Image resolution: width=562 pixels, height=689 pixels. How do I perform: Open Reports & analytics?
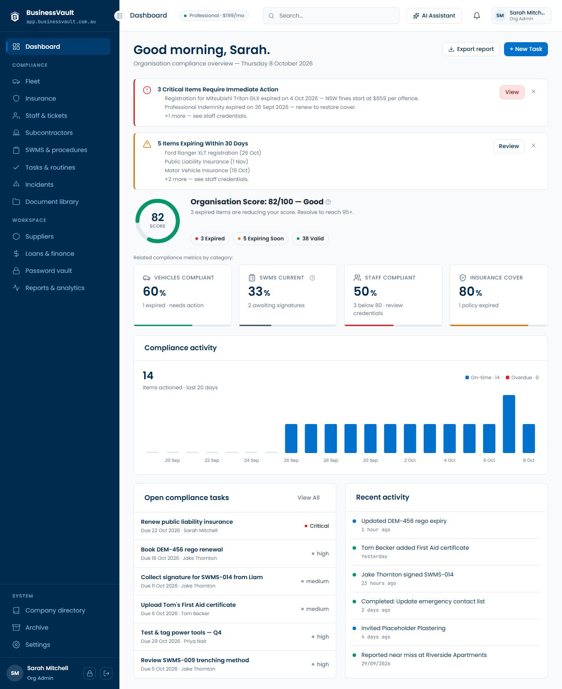[58, 288]
